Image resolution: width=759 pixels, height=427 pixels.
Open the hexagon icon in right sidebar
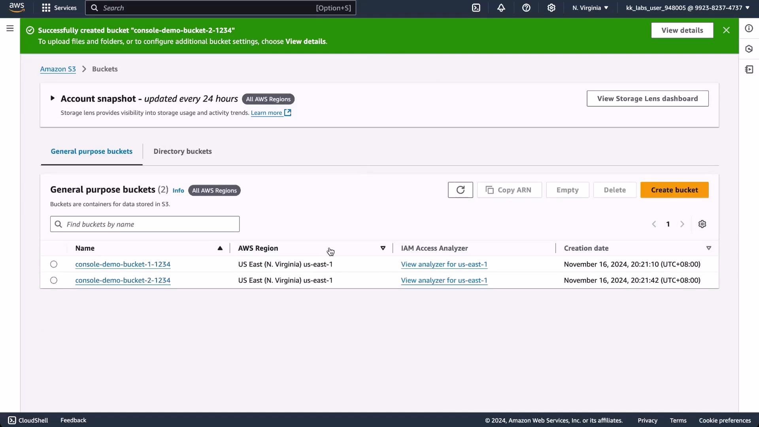pyautogui.click(x=749, y=49)
